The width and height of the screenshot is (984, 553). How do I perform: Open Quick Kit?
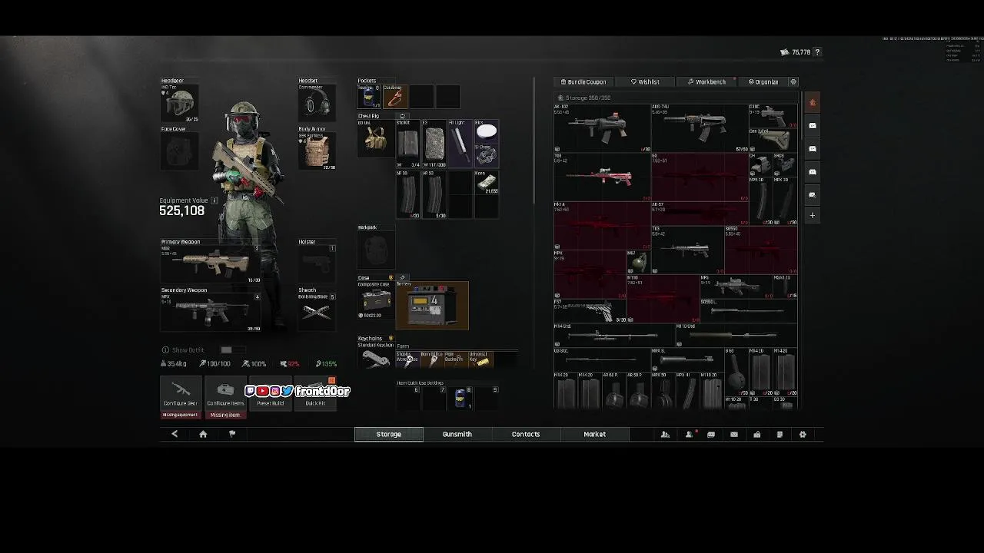315,394
